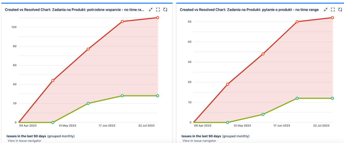Select right chart's green resolved point at 4
Viewport: 344px width, 143px height.
(263, 114)
